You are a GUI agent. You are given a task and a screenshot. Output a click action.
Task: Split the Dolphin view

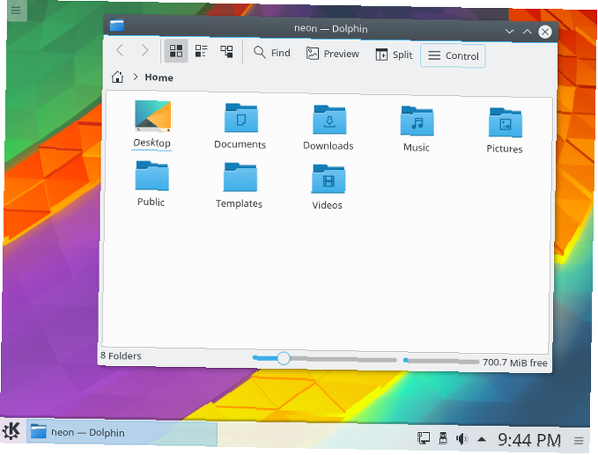[394, 54]
